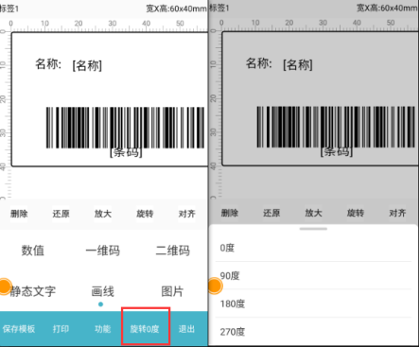Tap 旋转 in the left screen edit toolbar
This screenshot has height=347, width=420.
click(145, 214)
